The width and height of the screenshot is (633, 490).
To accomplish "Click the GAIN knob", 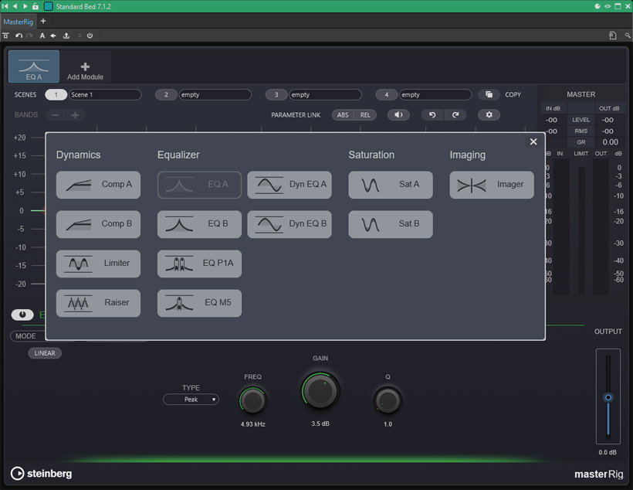I will (x=320, y=391).
